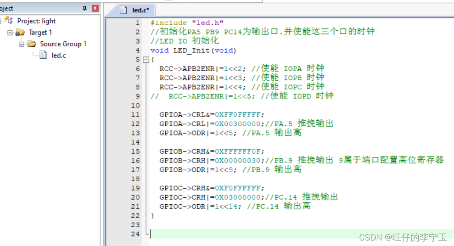Close the Project panel with the red X

point(95,8)
